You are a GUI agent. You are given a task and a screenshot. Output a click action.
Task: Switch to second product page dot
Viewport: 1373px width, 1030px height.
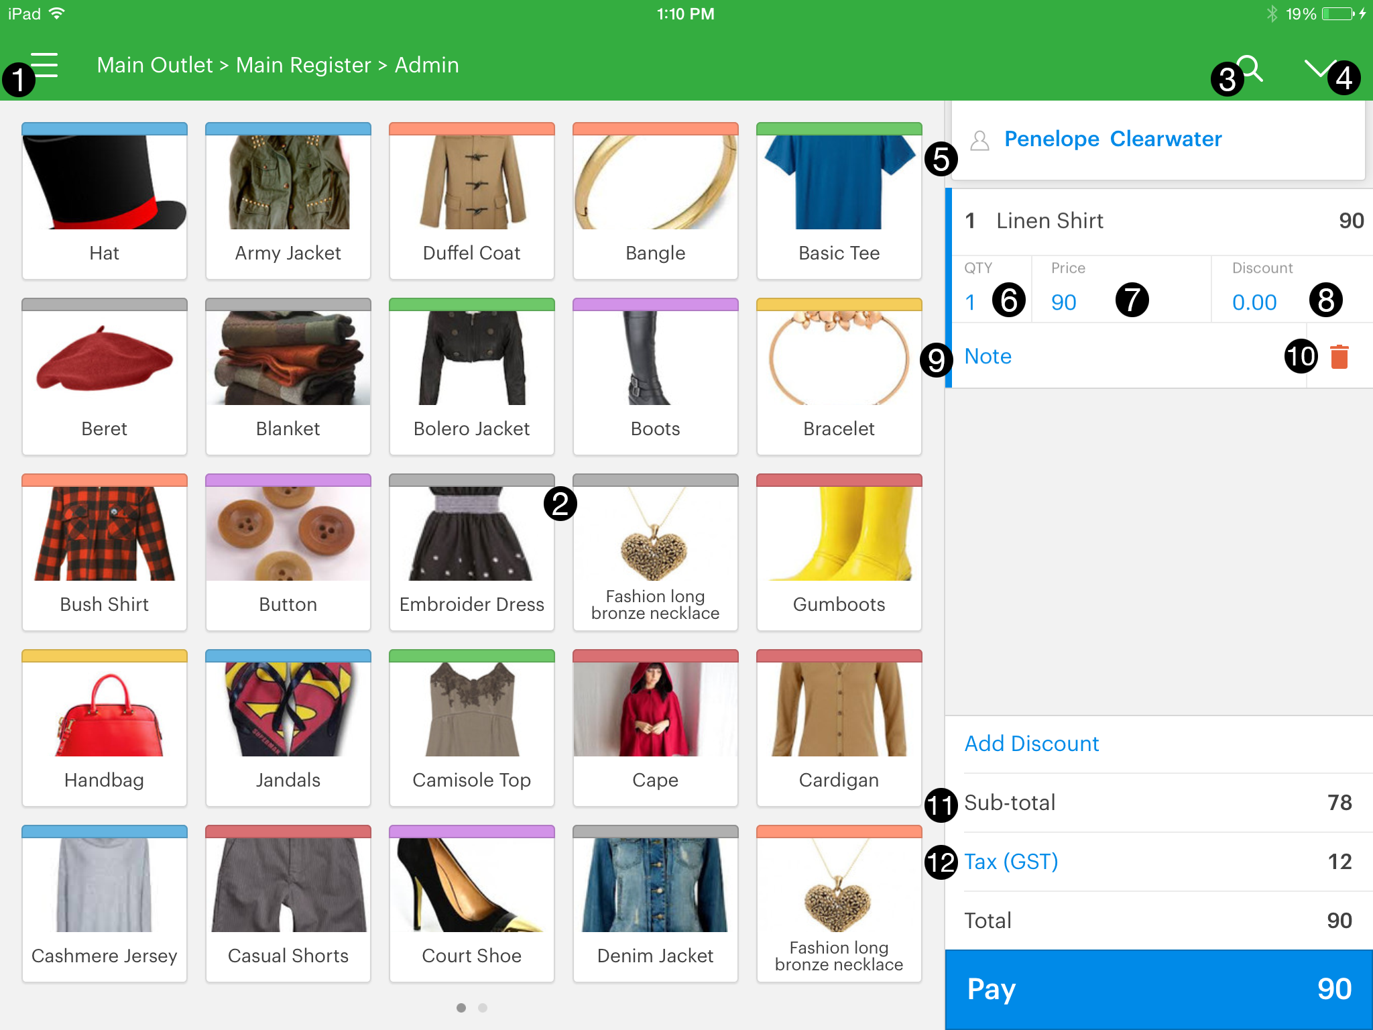483,1008
